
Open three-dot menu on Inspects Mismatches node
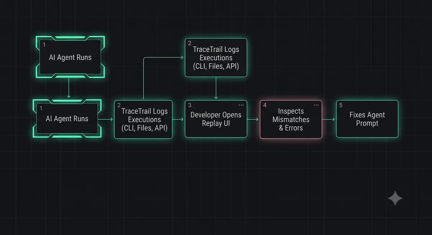click(x=316, y=105)
